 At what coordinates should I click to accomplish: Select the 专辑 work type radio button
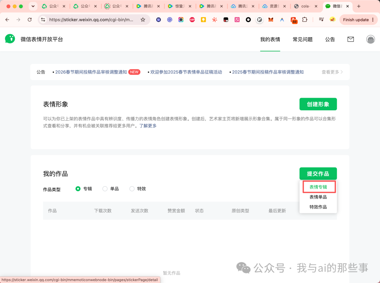[78, 188]
